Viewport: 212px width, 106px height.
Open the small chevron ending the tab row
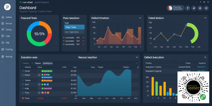tap(136, 63)
